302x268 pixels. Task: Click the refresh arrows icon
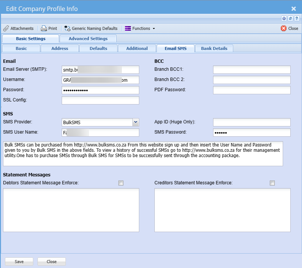[x=290, y=18]
